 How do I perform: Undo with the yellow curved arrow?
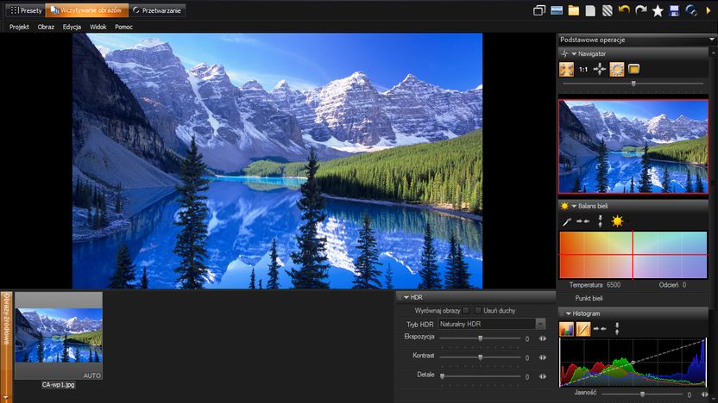click(x=624, y=10)
